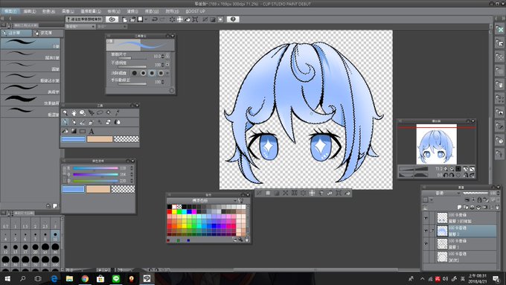Expand the anti-aliasing options arrow
The width and height of the screenshot is (506, 285).
click(x=167, y=73)
